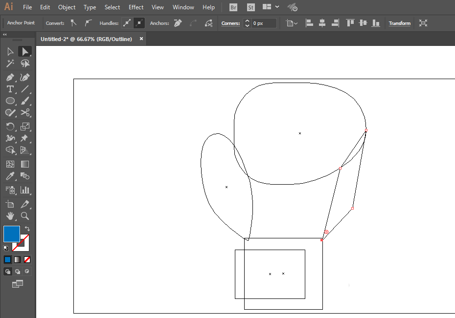The image size is (455, 318).
Task: Convert selected anchor points to corner
Action: click(x=74, y=23)
